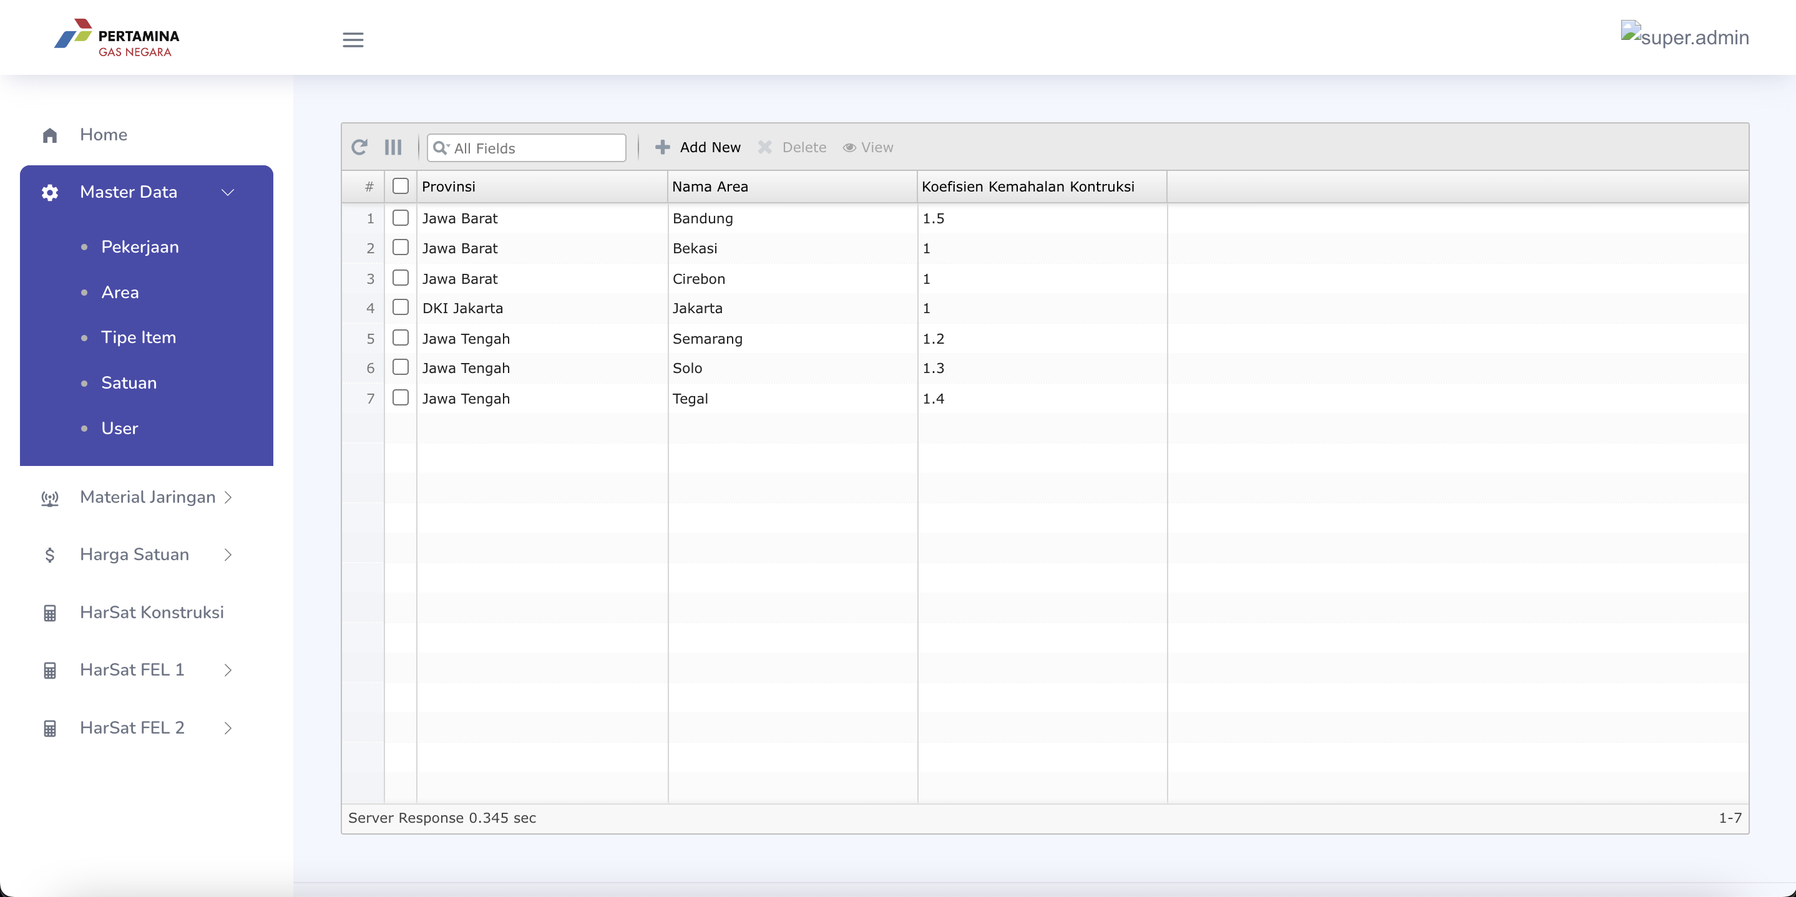1796x897 pixels.
Task: Sort by the Nama Area column header
Action: 792,186
